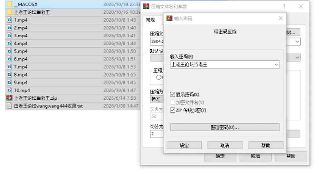
Task: Toggle the 显示密码(S) checkbox
Action: click(x=172, y=94)
